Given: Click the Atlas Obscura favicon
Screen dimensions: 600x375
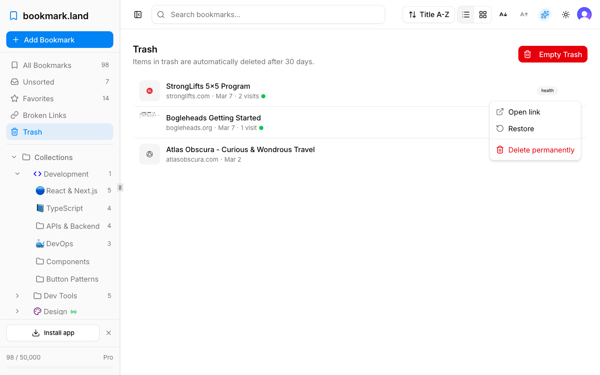Looking at the screenshot, I should tap(150, 154).
